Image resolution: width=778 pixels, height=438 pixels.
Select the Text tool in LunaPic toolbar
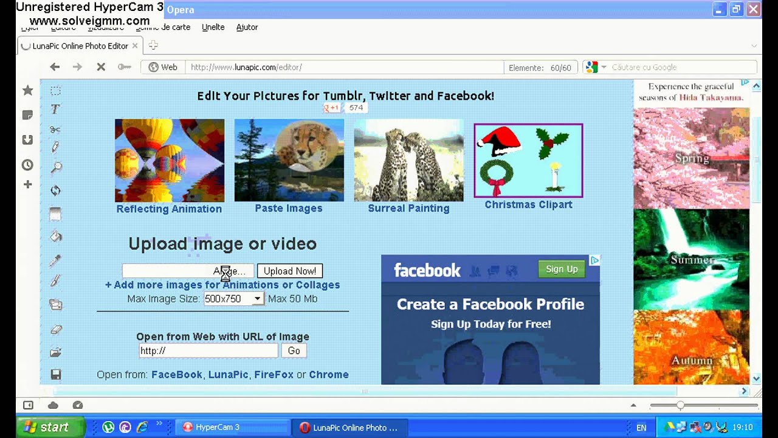[x=55, y=109]
